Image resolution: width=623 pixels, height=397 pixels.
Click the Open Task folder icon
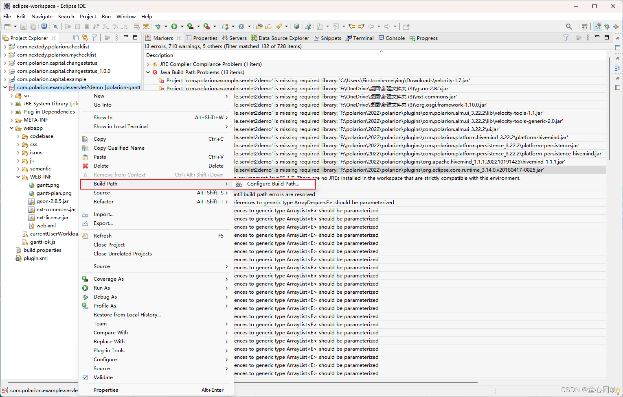coord(268,26)
